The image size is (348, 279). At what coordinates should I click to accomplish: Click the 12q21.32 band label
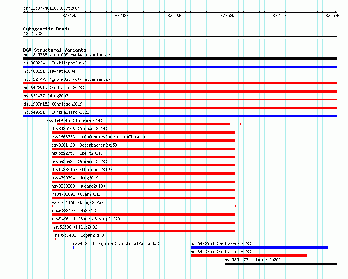[x=33, y=34]
